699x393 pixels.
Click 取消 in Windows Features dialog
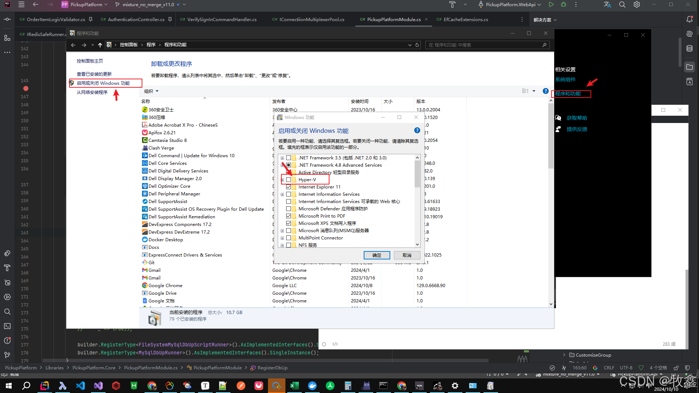pos(407,255)
